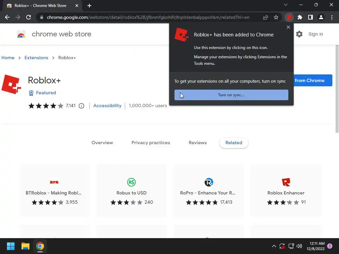Click the browser forward arrow
The height and width of the screenshot is (254, 339).
click(x=18, y=17)
